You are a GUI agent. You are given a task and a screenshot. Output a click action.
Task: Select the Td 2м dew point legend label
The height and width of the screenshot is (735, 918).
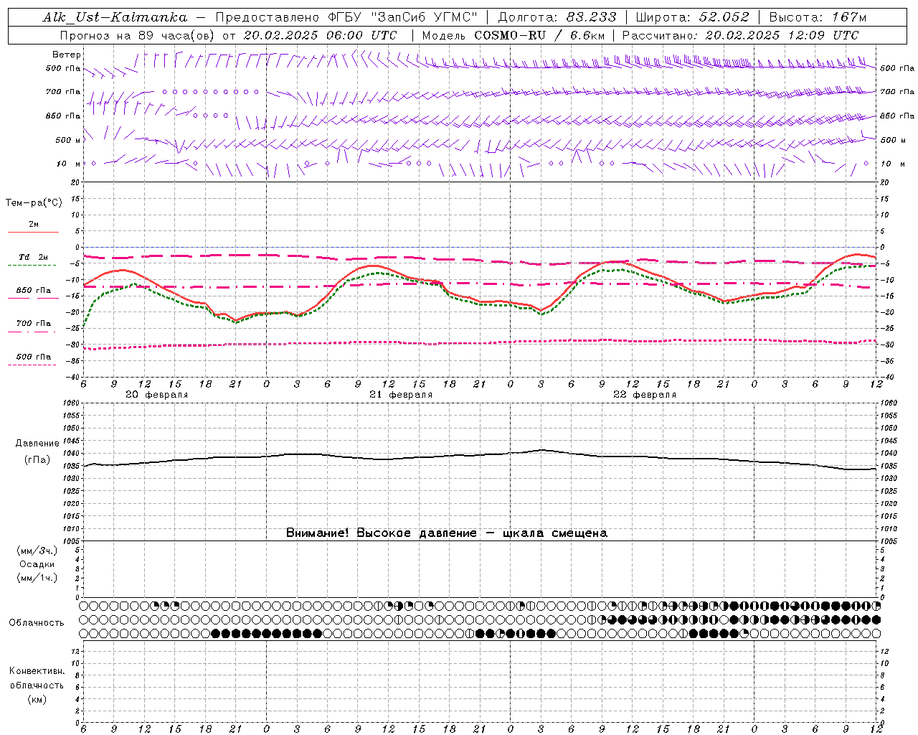pos(33,257)
